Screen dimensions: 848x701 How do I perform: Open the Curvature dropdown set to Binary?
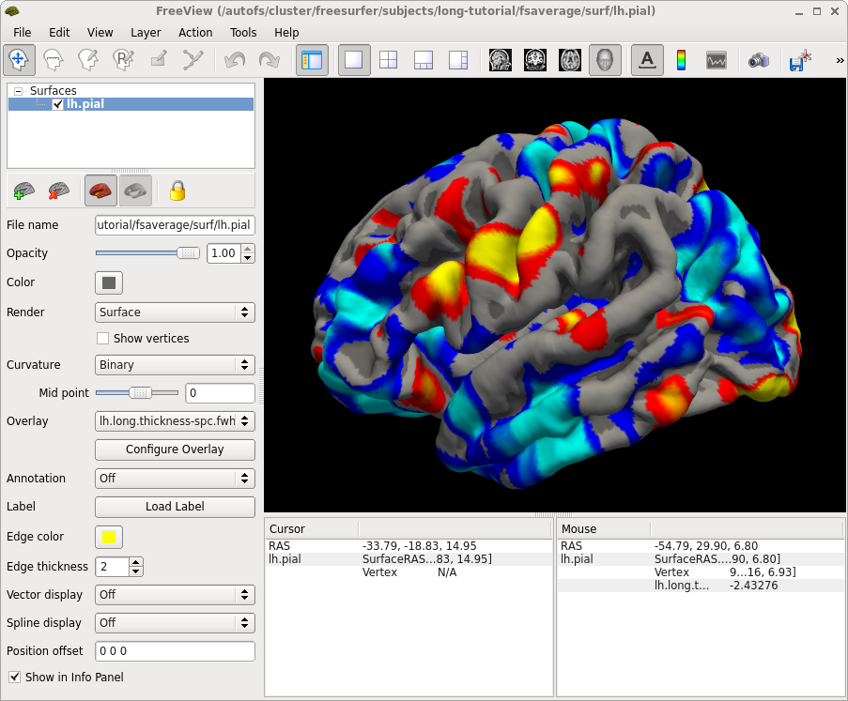[175, 365]
